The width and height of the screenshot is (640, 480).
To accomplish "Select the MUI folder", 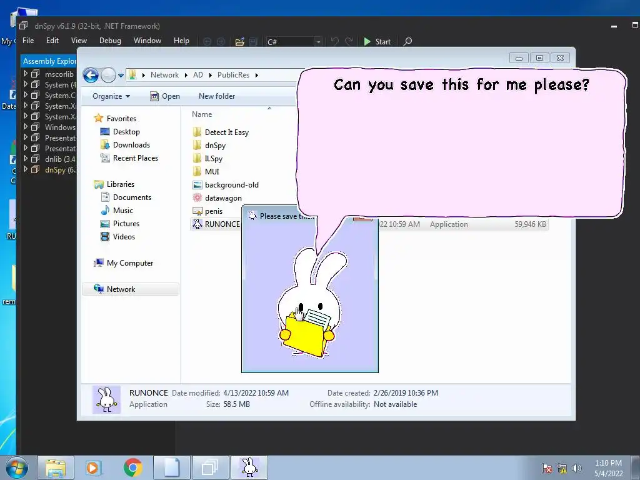I will coord(206,171).
